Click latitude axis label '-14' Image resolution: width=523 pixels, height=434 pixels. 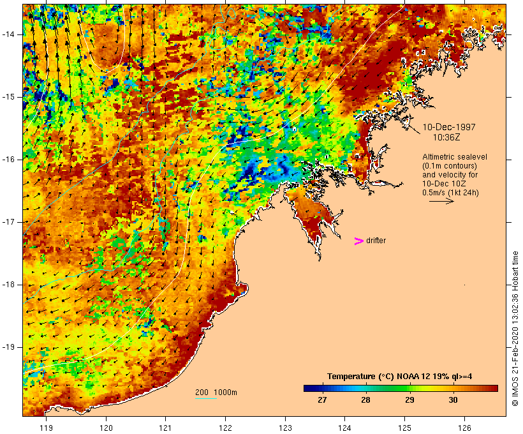point(8,34)
